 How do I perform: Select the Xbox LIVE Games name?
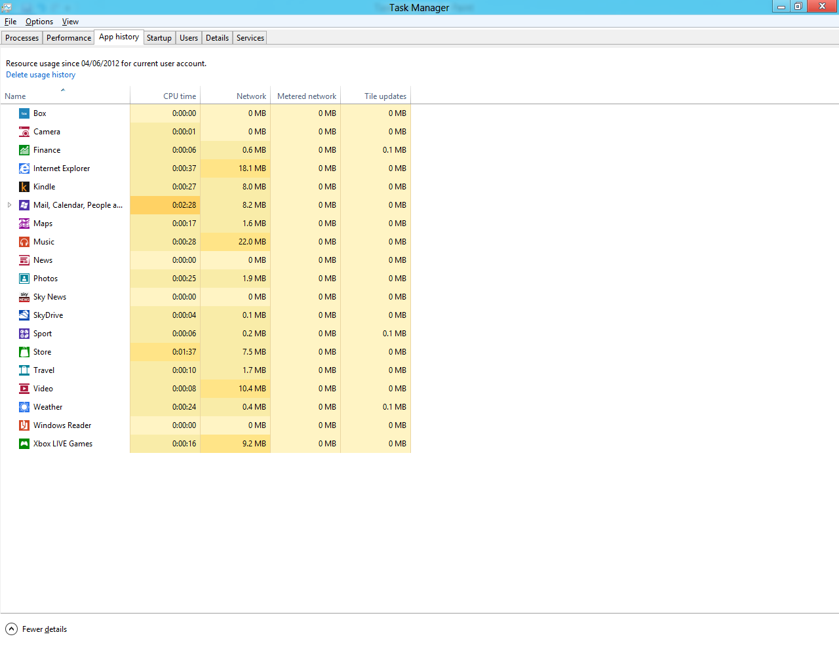coord(63,444)
